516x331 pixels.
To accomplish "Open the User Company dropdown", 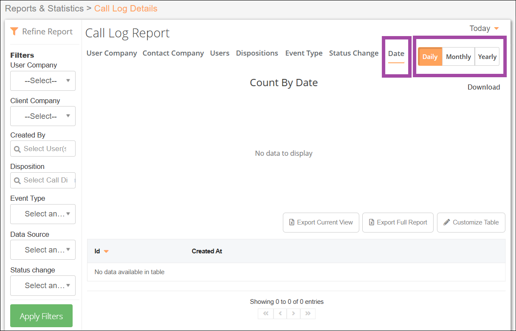I will click(x=43, y=81).
